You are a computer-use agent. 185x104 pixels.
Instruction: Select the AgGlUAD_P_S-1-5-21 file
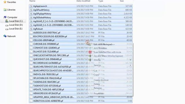(x=81, y=21)
